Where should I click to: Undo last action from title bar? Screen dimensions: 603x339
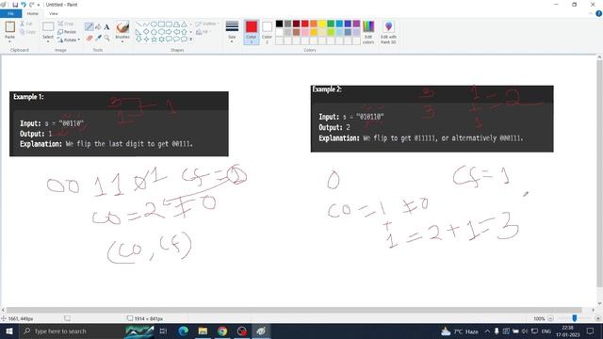pyautogui.click(x=23, y=5)
